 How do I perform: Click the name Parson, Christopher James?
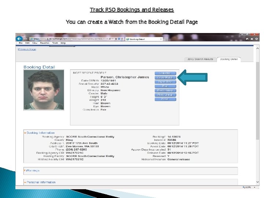tap(125, 77)
